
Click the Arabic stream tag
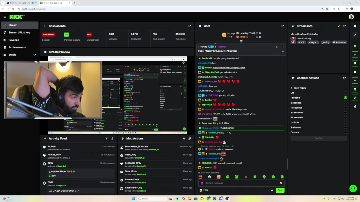point(302,42)
